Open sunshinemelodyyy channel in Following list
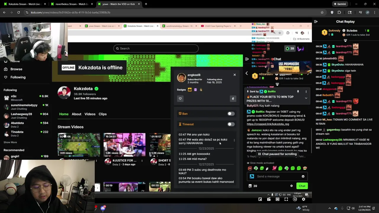 26,107
